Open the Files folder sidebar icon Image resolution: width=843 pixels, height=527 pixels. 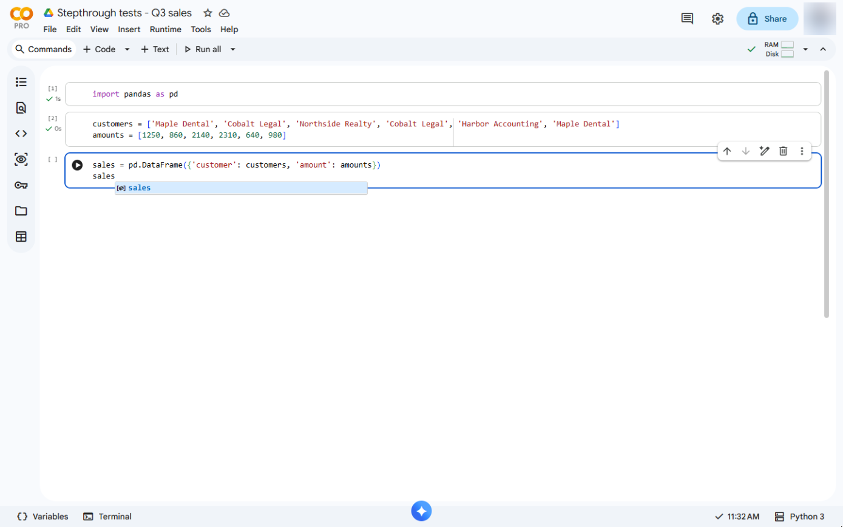(21, 211)
